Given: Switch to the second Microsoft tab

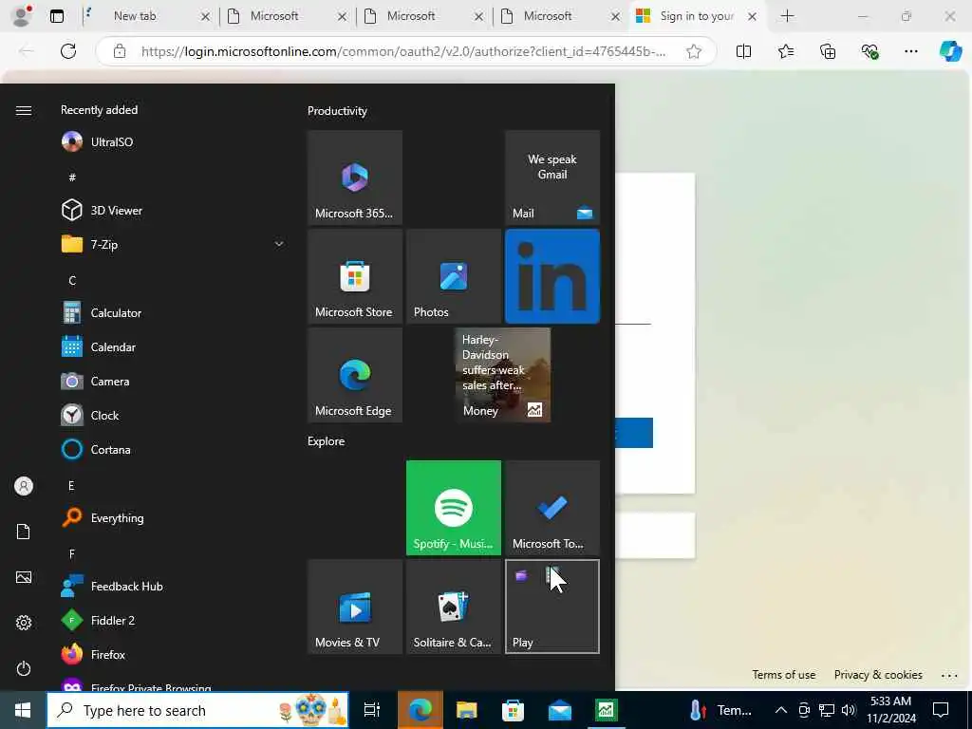Looking at the screenshot, I should point(422,16).
